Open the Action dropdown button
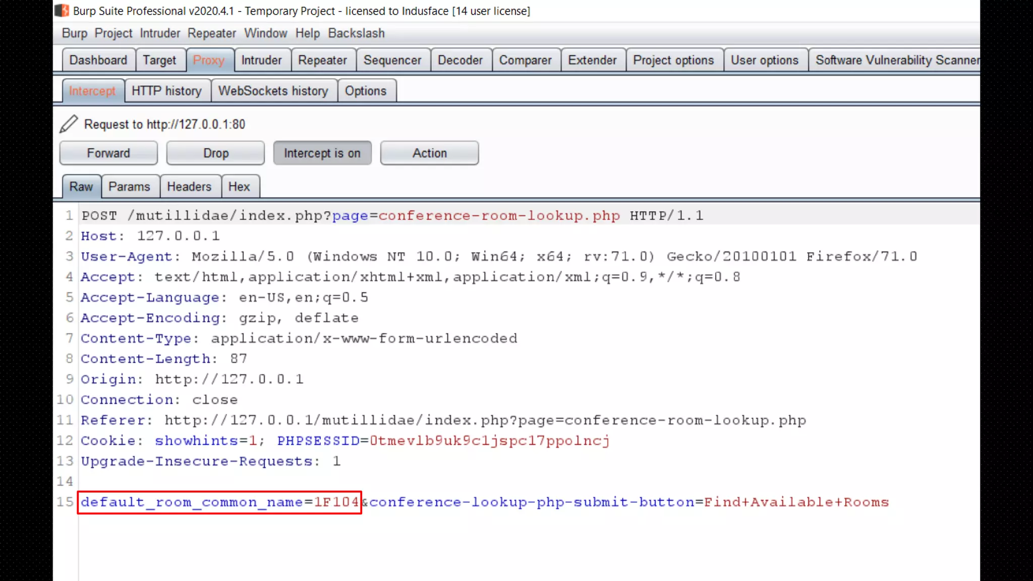Screen dimensions: 1033x581 tap(429, 153)
